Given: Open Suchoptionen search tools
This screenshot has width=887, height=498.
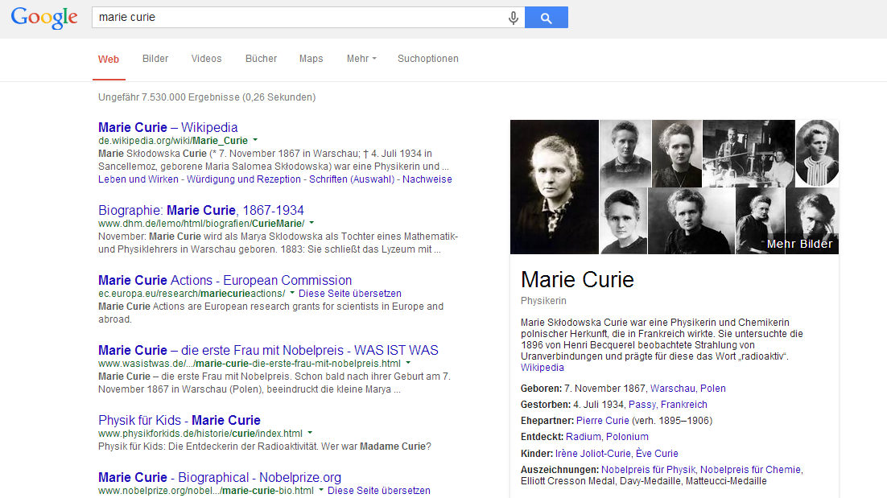Looking at the screenshot, I should point(428,59).
